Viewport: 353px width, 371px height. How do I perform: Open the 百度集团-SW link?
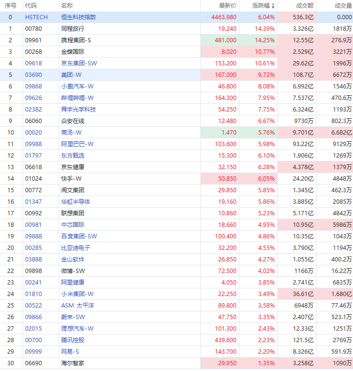(x=79, y=236)
